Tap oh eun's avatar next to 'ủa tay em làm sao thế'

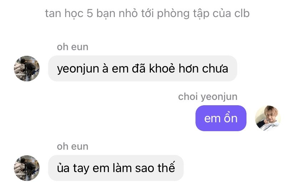point(27,168)
